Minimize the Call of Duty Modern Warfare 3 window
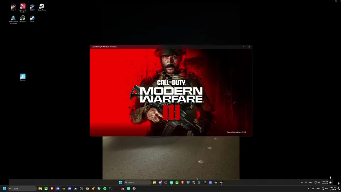The image size is (341, 192). coord(243,47)
